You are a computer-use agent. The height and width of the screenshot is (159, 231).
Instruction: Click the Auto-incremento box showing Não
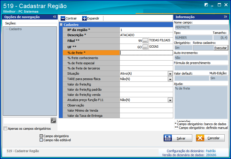point(201,58)
